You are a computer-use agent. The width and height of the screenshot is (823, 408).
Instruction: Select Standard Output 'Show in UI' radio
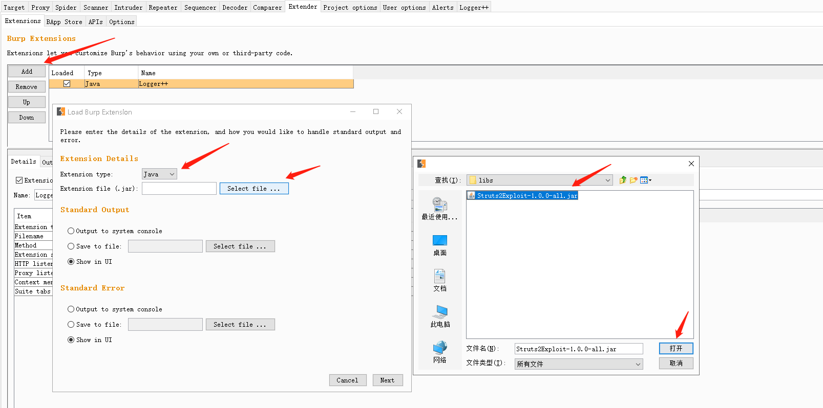tap(71, 261)
